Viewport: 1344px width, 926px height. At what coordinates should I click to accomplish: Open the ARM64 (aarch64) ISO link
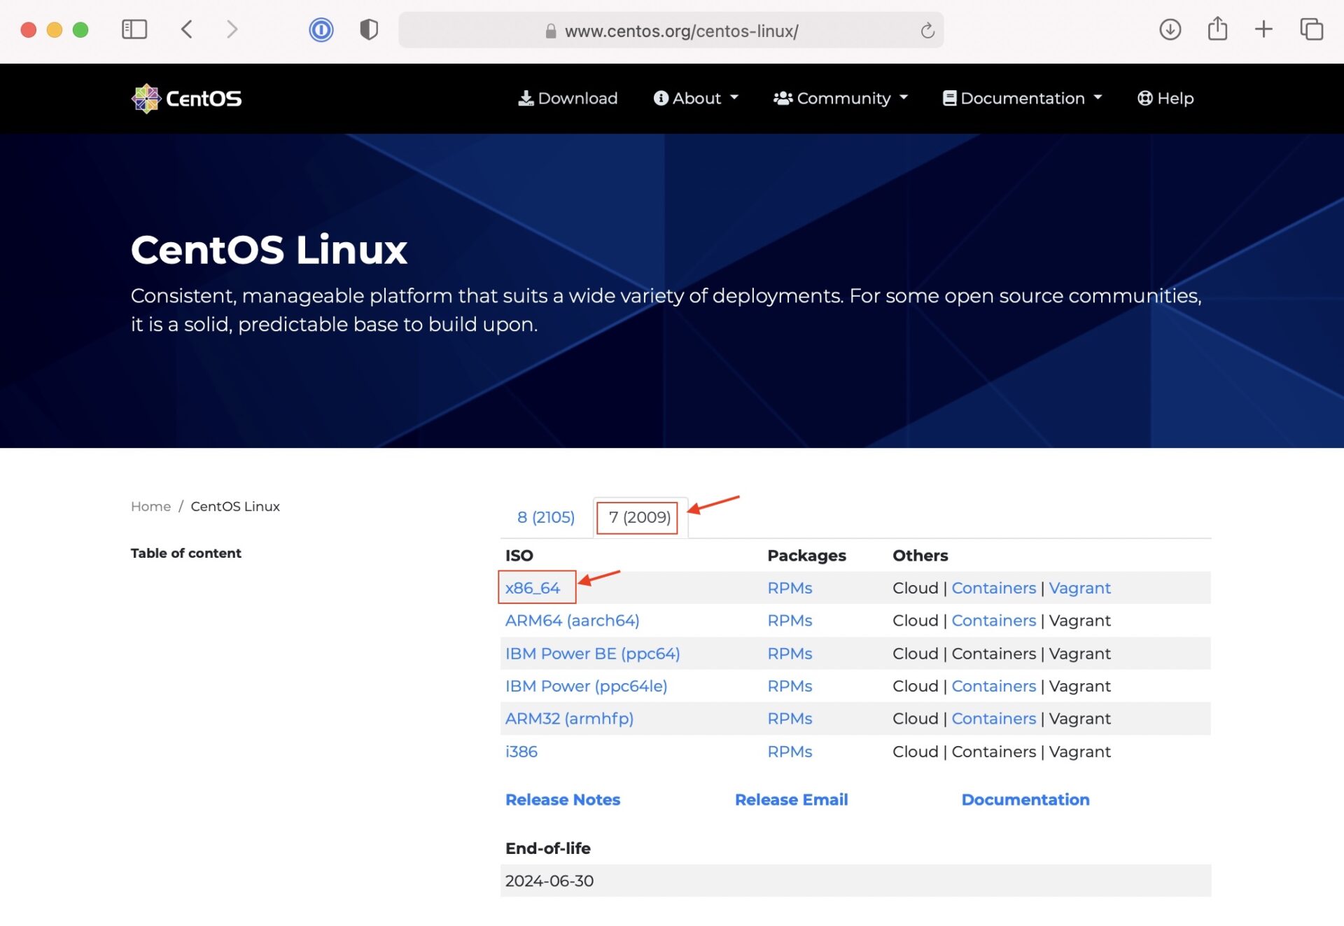tap(573, 620)
